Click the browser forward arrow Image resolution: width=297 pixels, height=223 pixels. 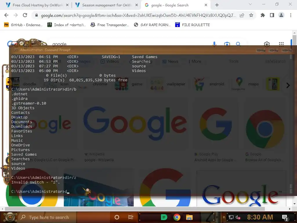coord(16,15)
